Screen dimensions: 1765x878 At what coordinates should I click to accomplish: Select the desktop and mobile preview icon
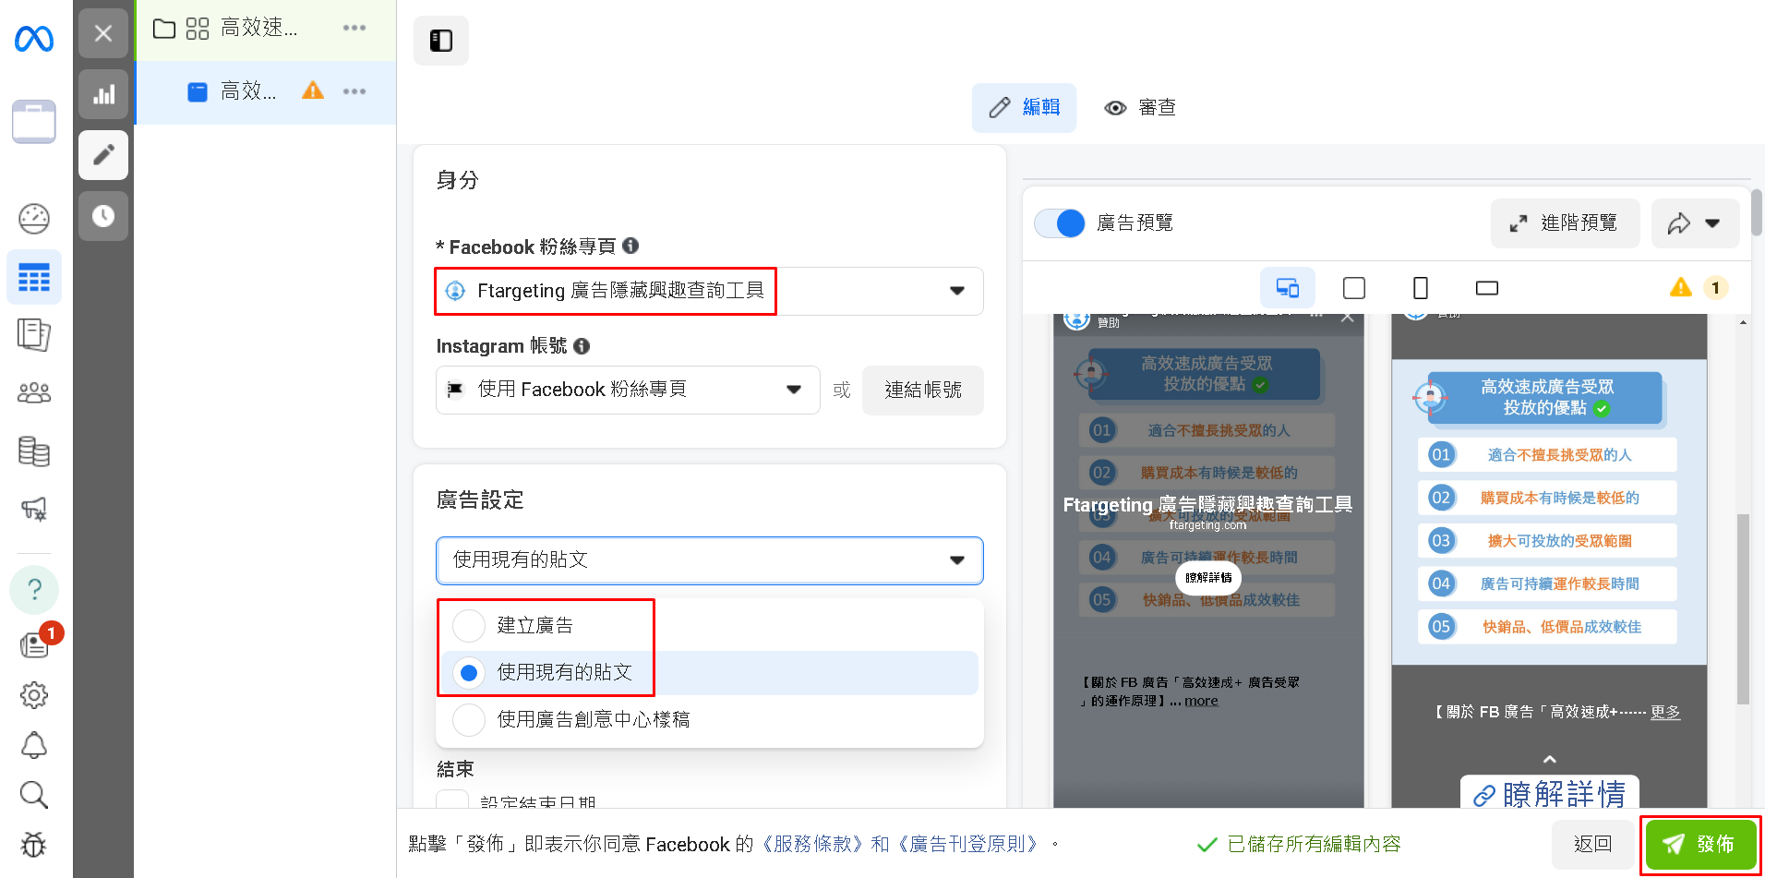[1288, 288]
